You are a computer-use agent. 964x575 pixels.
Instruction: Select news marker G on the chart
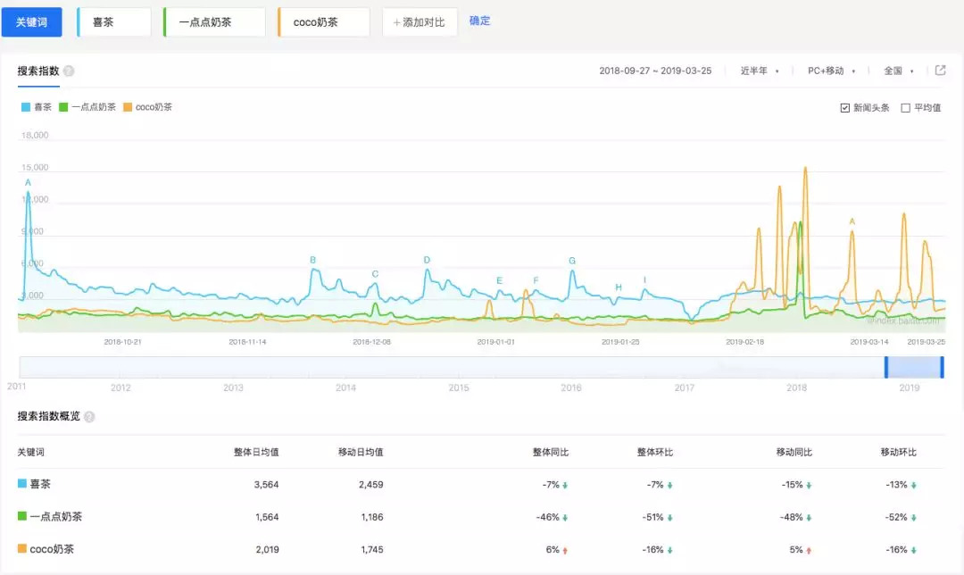(x=572, y=261)
